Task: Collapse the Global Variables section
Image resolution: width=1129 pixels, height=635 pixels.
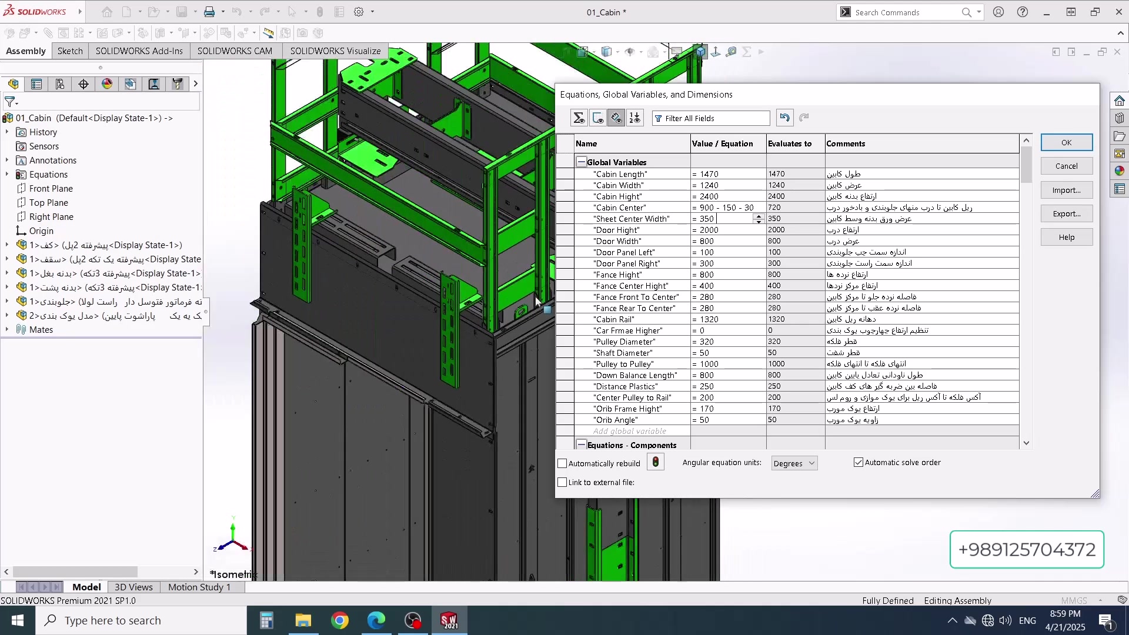Action: point(582,162)
